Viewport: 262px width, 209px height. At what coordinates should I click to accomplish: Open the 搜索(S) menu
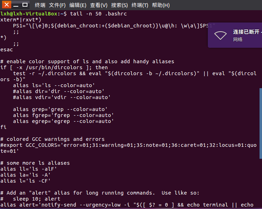point(120,5)
